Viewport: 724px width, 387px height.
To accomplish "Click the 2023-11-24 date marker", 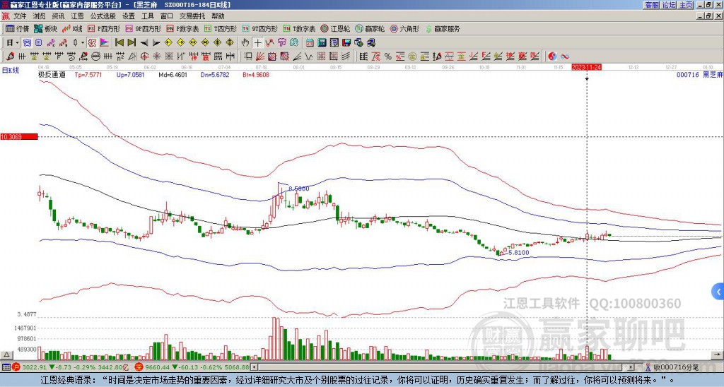I will pyautogui.click(x=586, y=67).
